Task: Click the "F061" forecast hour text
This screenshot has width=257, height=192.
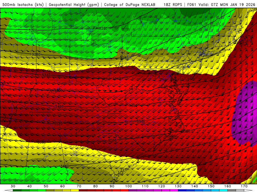Action: click(x=191, y=4)
